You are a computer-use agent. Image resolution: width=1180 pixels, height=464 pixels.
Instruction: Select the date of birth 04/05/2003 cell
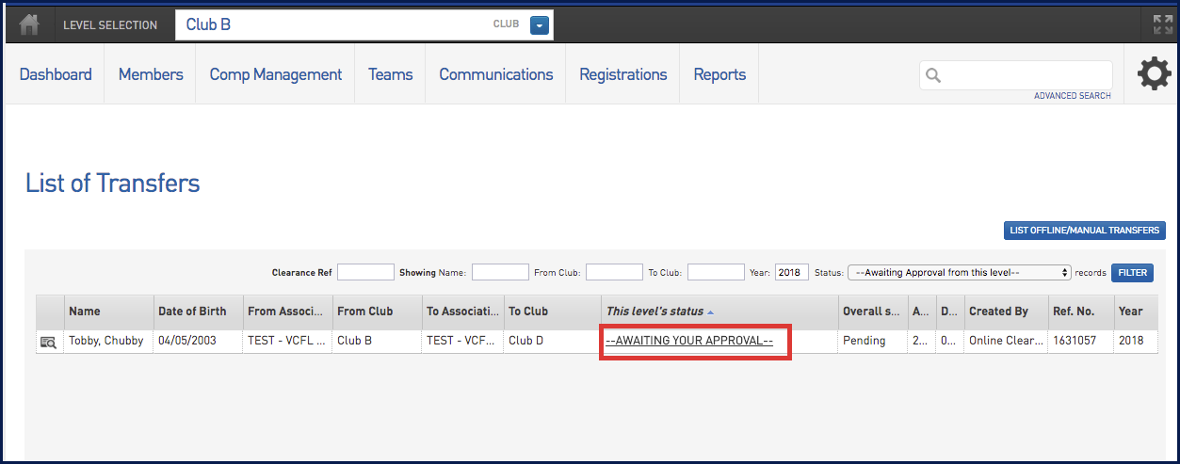pyautogui.click(x=198, y=341)
